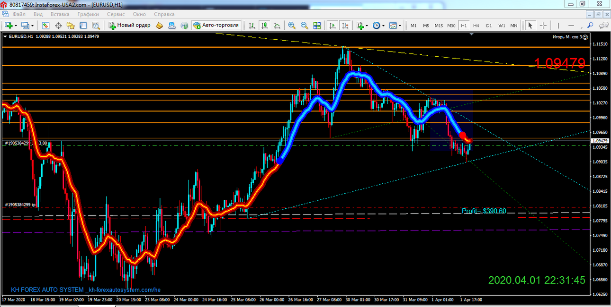Open the Графики menu

pos(89,14)
